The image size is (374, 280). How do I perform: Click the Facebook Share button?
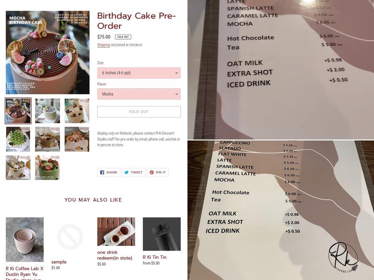click(x=109, y=172)
